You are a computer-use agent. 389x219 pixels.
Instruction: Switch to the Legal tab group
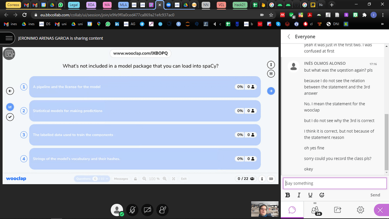tap(73, 5)
